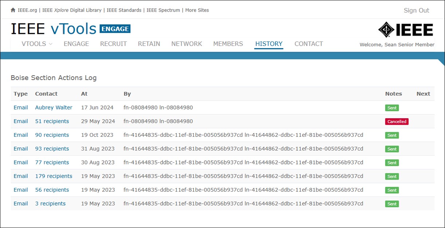445x228 pixels.
Task: Click the IEEE logo at top right
Action: [406, 30]
